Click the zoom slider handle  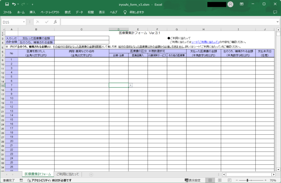247,180
